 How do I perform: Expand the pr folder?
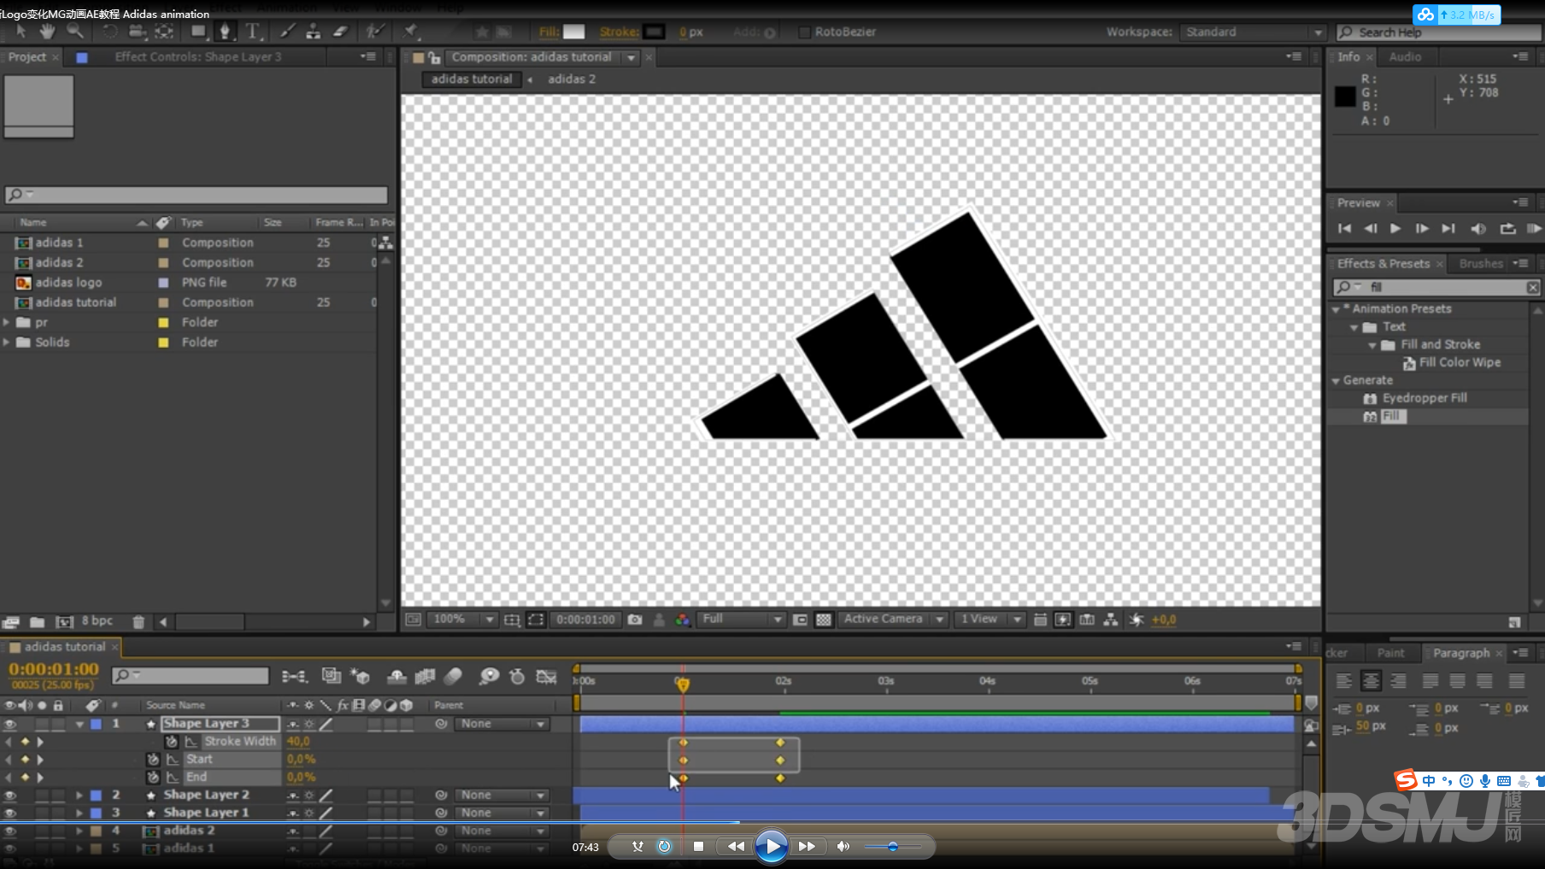point(7,322)
